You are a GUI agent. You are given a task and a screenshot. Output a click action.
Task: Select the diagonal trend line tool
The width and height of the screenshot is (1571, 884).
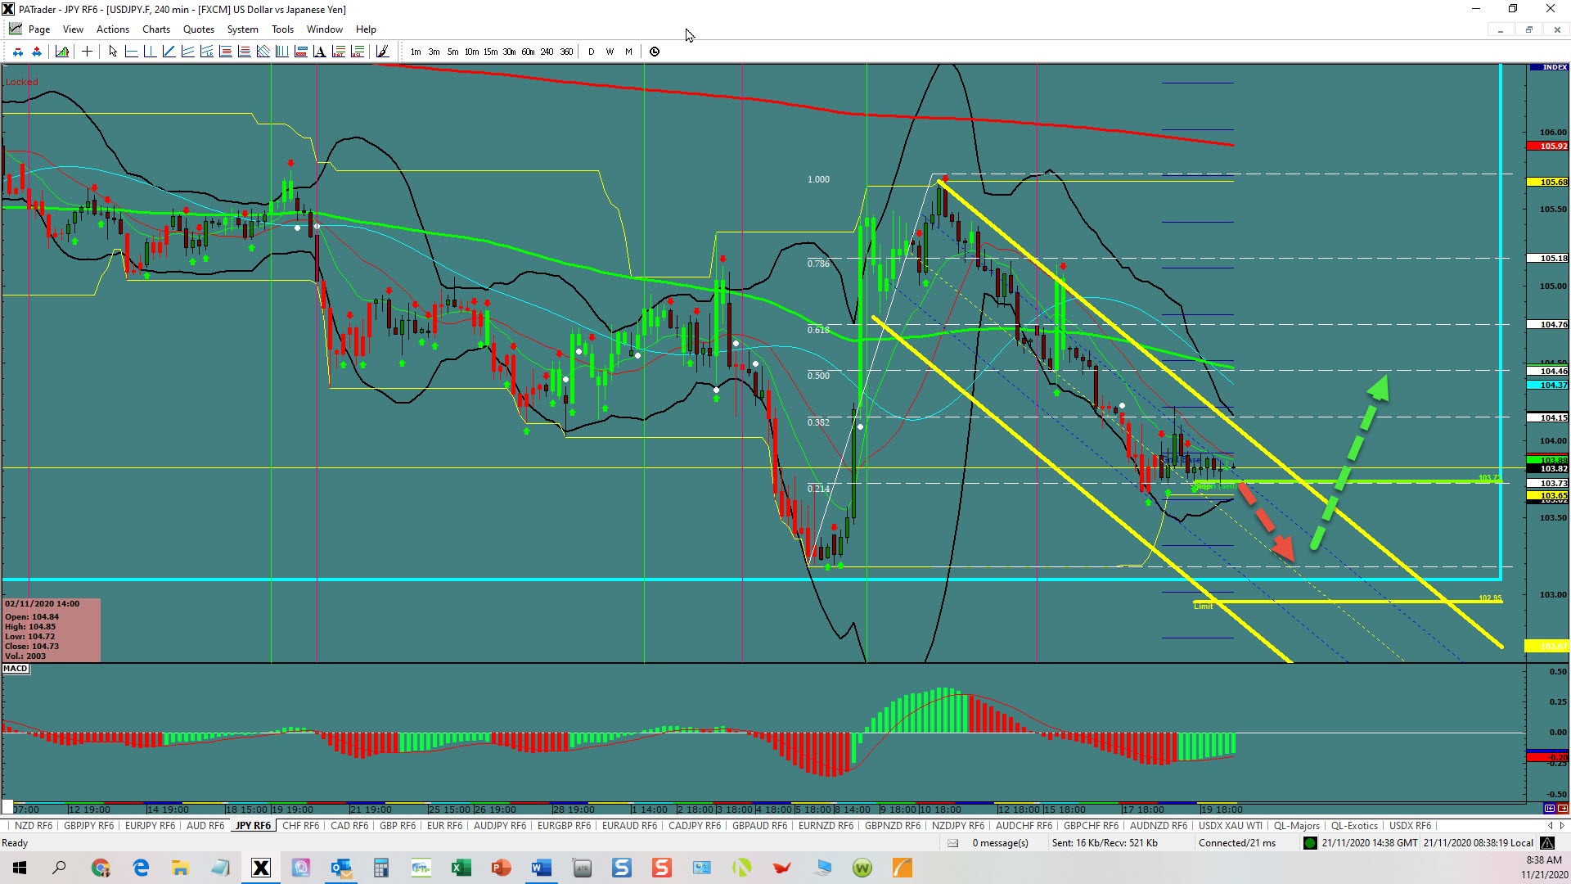pyautogui.click(x=169, y=52)
